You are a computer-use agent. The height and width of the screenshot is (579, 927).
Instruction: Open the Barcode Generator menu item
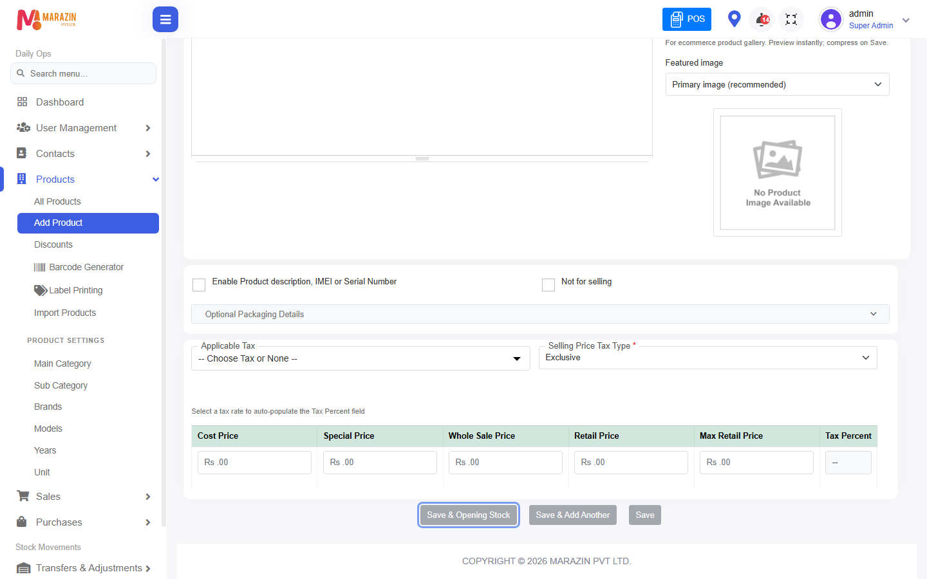pos(79,267)
